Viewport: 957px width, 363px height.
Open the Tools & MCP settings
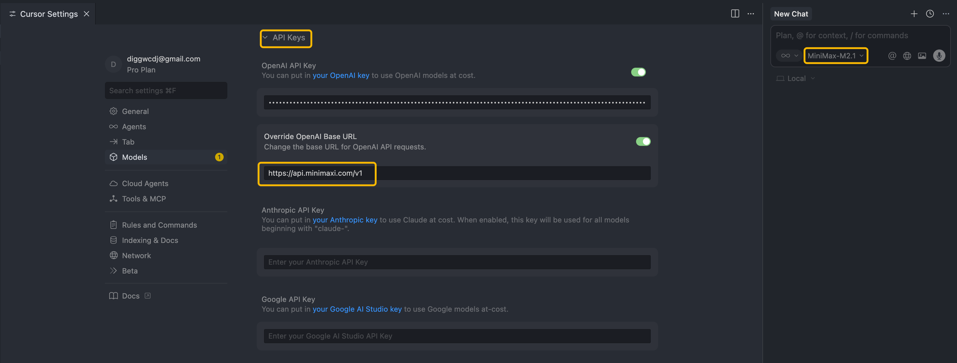point(144,199)
